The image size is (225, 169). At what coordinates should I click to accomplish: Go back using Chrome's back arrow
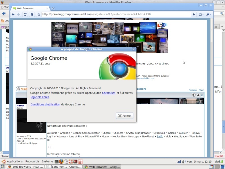pos(13,14)
